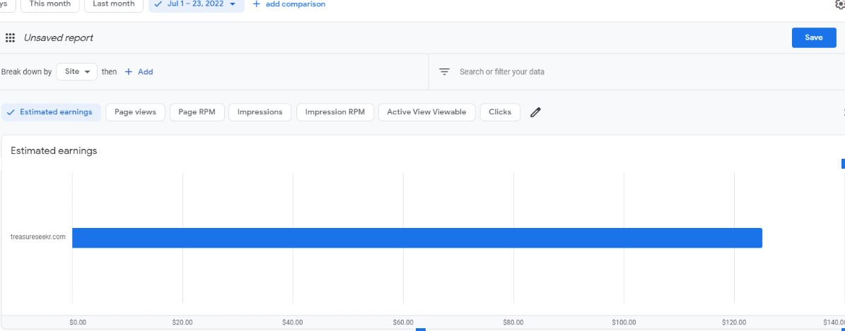Select the Last month date range
The width and height of the screenshot is (845, 331).
click(114, 4)
